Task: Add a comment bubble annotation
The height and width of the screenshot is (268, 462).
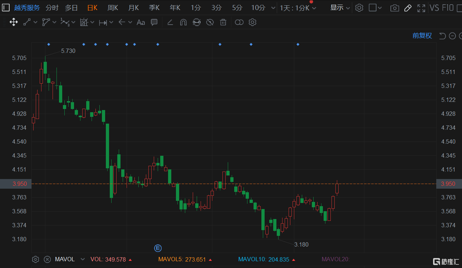Action: pos(154,22)
